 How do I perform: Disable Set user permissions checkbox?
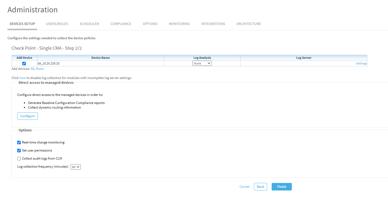point(19,151)
